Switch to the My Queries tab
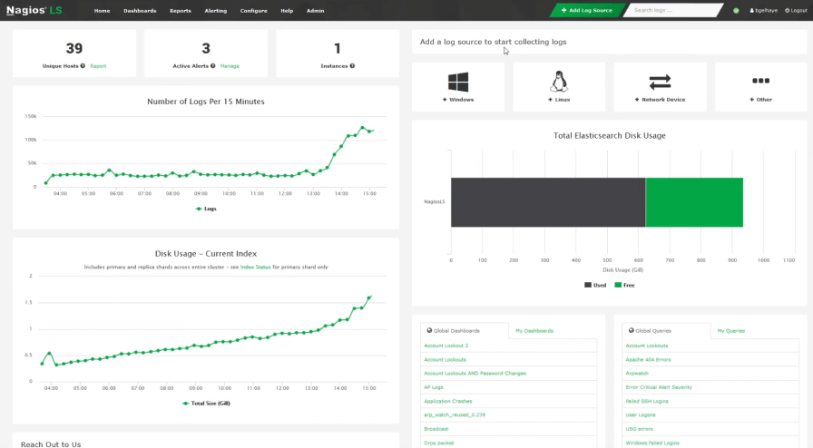813x448 pixels. click(730, 331)
